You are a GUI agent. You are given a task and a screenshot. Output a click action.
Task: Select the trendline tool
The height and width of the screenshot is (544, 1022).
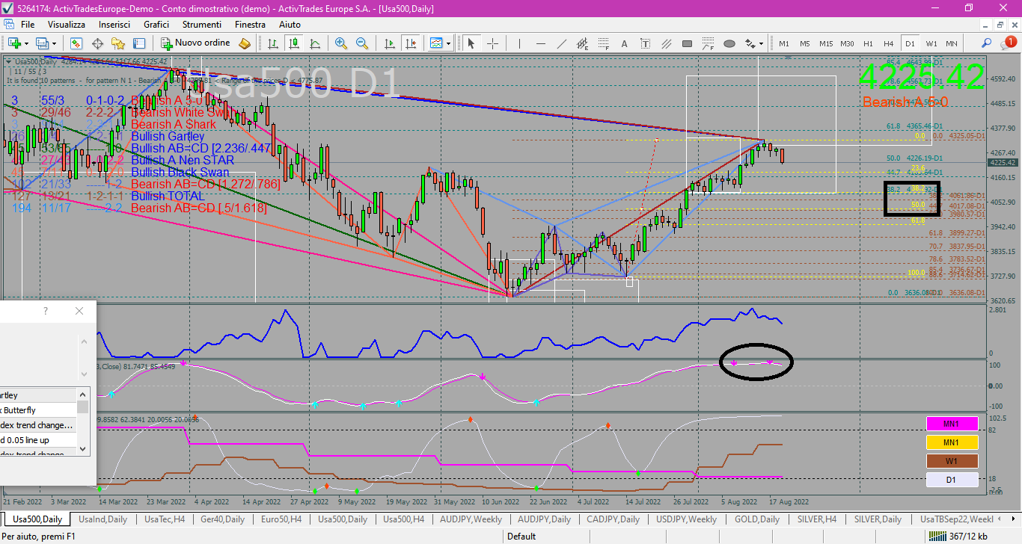click(562, 43)
